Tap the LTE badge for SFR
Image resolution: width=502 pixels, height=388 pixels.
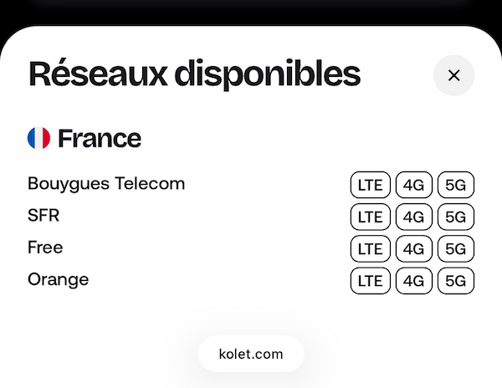pos(370,217)
